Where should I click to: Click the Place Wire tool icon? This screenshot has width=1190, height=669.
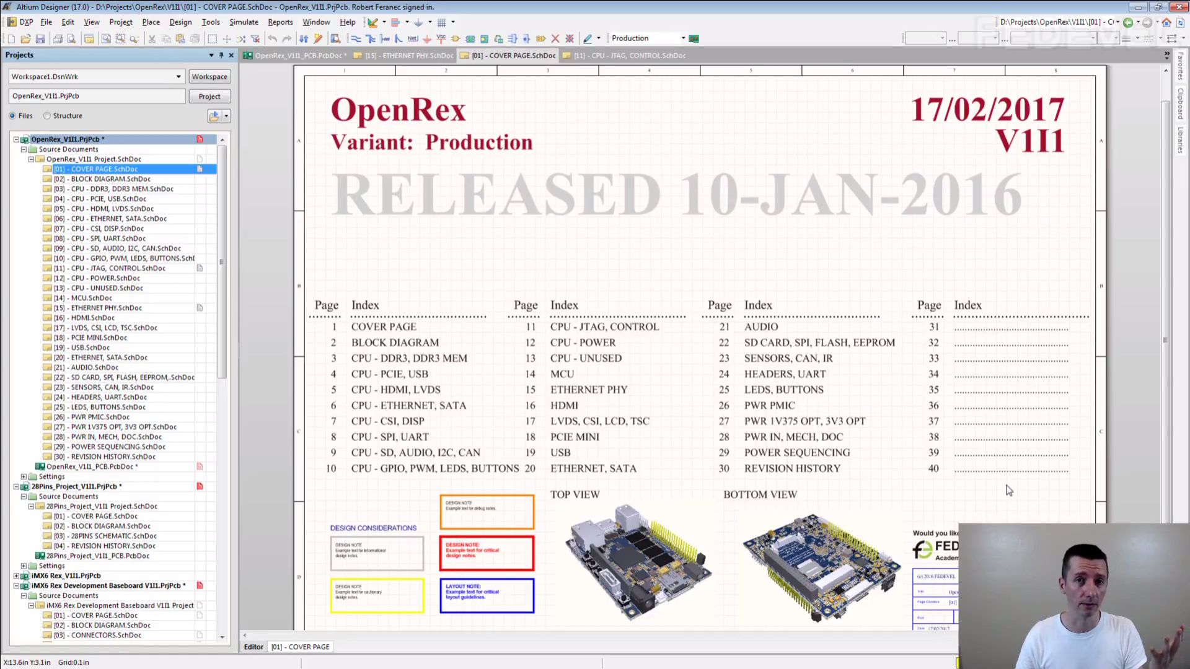click(356, 38)
